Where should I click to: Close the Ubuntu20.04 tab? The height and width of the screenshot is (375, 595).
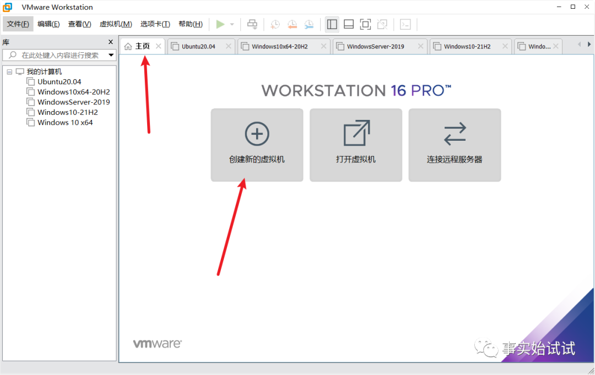229,46
